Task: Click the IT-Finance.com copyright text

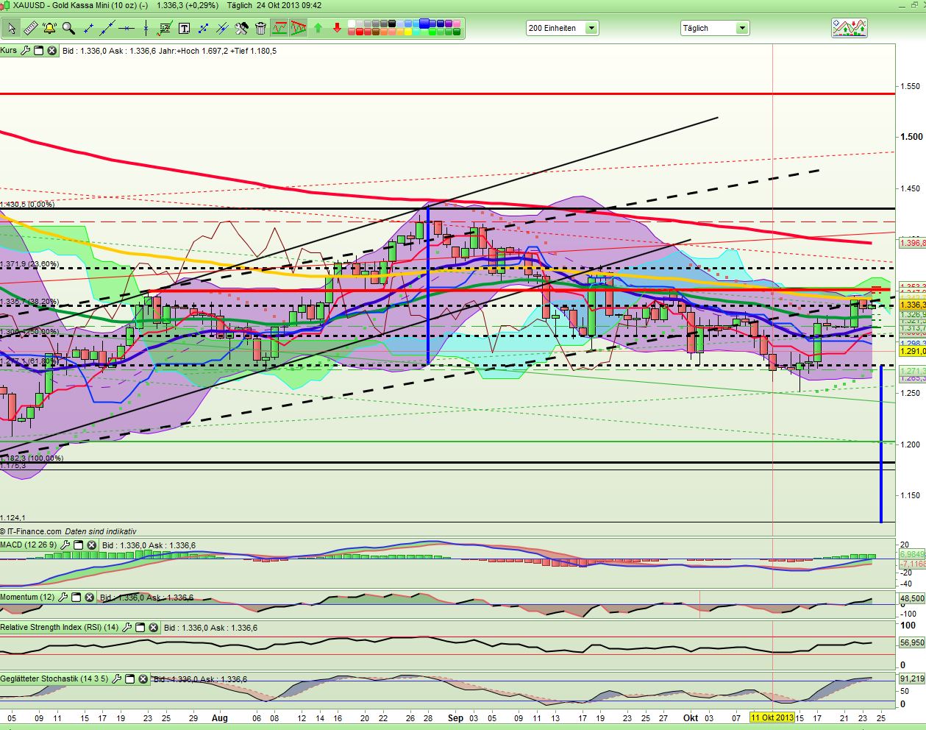Action: (x=31, y=531)
